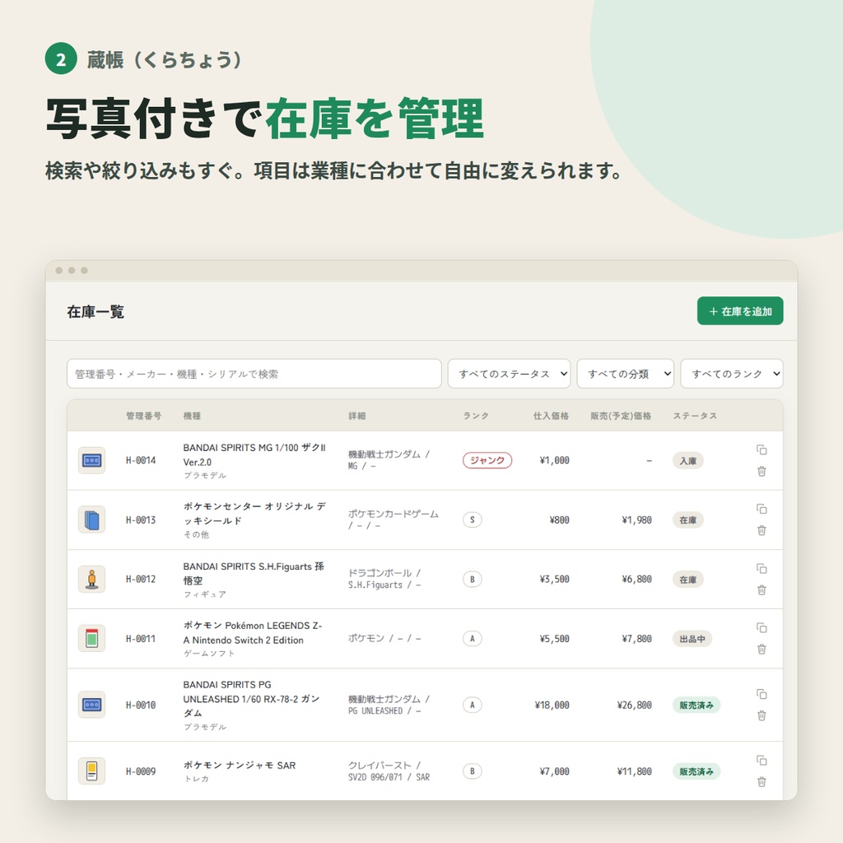This screenshot has width=843, height=843.
Task: Click the 入庫 status badge
Action: click(x=687, y=461)
